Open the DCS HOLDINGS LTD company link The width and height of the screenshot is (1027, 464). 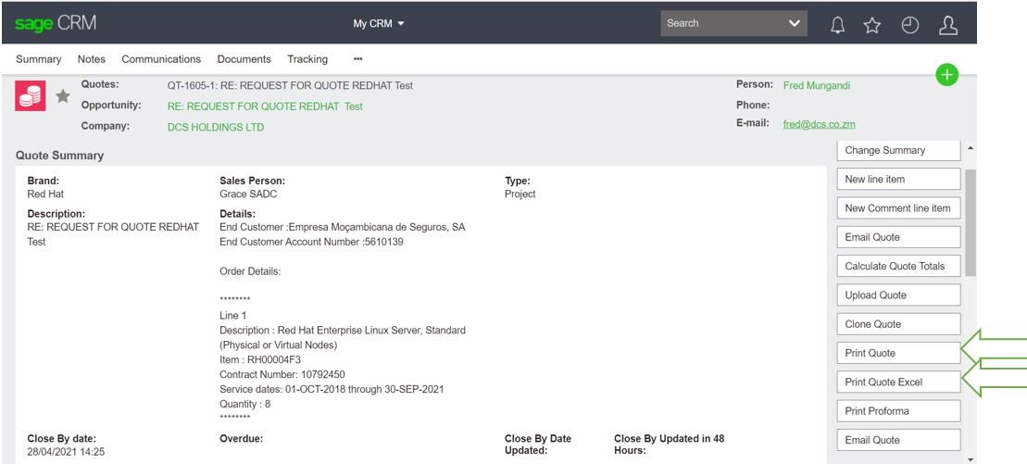(x=215, y=127)
